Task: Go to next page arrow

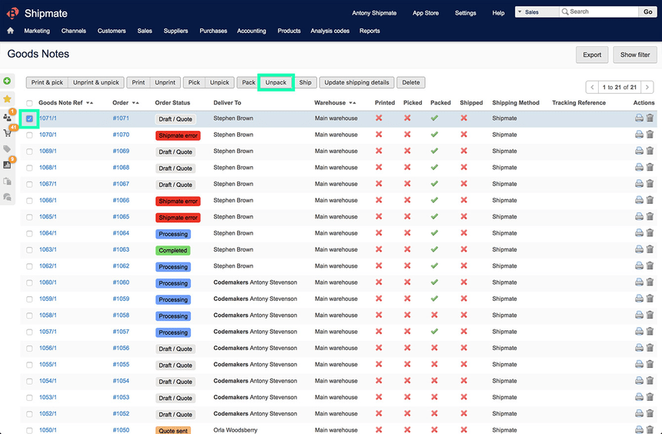Action: tap(647, 88)
